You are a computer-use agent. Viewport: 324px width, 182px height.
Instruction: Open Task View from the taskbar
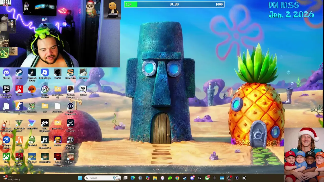tap(126, 178)
